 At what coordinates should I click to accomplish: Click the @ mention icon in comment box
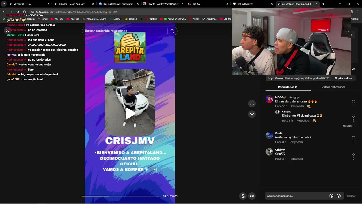(x=331, y=196)
